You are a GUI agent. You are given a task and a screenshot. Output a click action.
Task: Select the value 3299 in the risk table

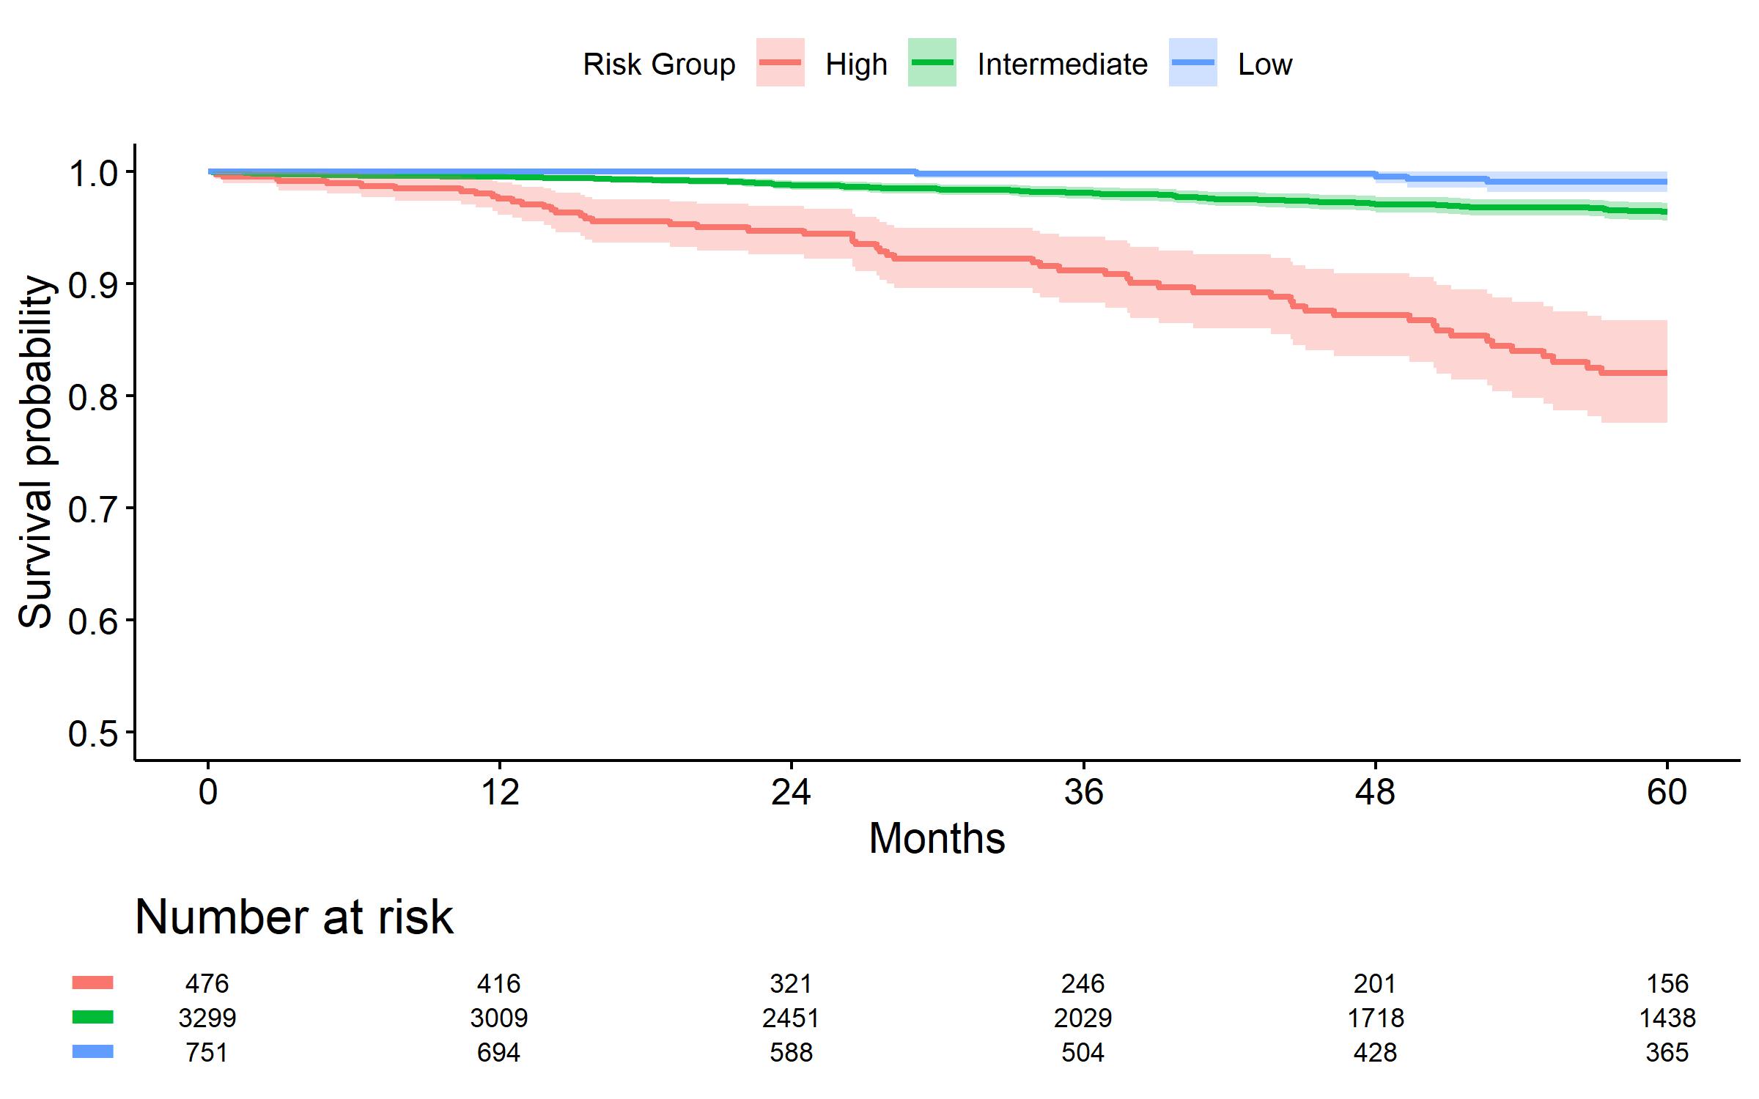207,1018
